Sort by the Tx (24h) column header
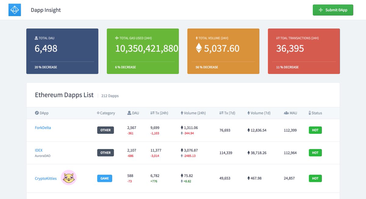The width and height of the screenshot is (366, 199). (x=159, y=113)
